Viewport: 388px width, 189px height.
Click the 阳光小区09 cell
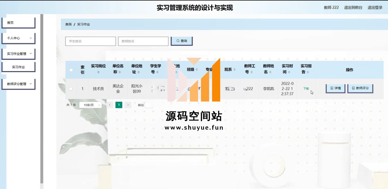pos(137,89)
